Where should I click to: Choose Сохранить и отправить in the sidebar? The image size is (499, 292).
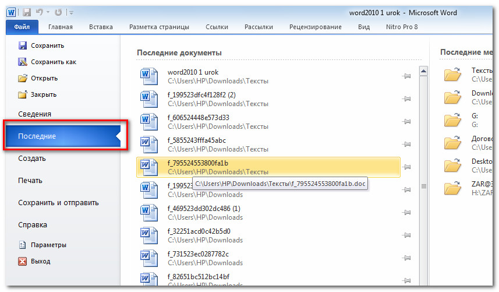(x=58, y=203)
